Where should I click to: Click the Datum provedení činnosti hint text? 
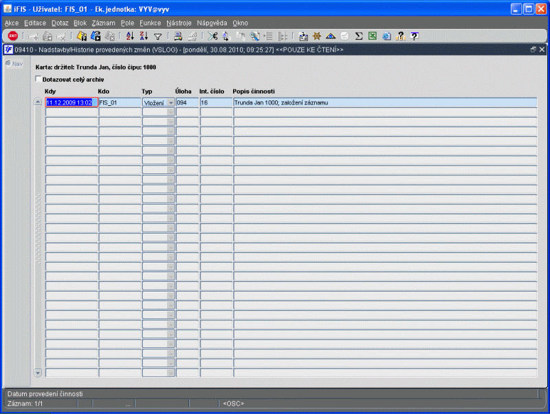click(45, 393)
